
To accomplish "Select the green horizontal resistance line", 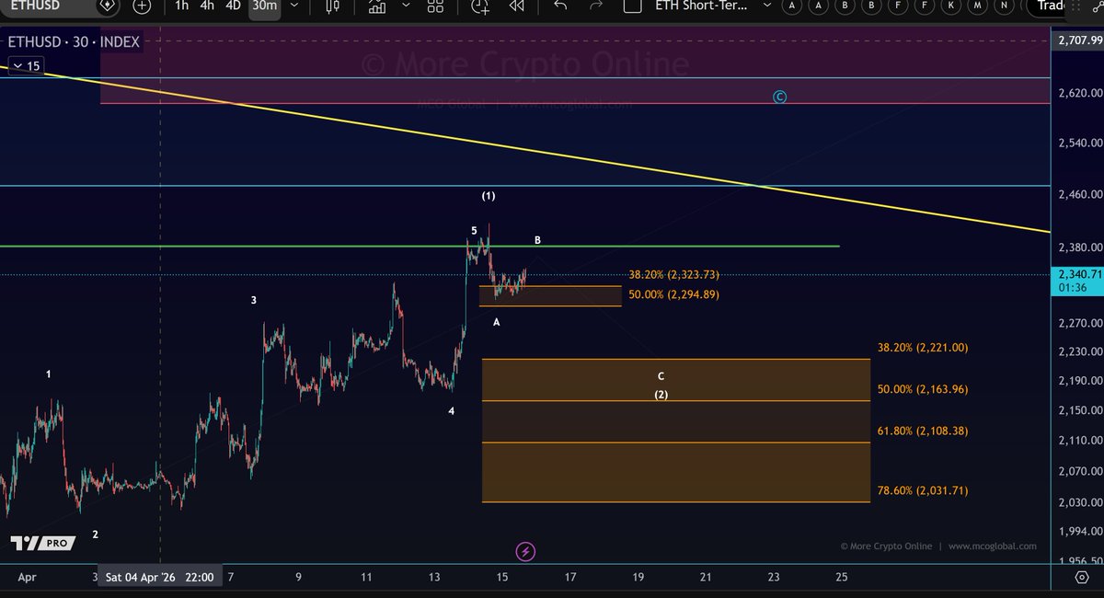I will click(420, 246).
